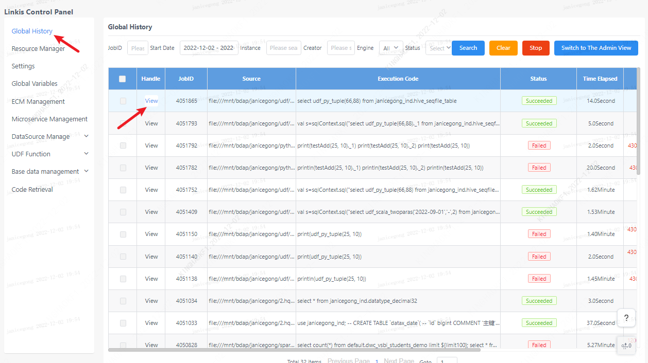Click Switch to The Admin View
Viewport: 648px width, 363px height.
coord(596,48)
